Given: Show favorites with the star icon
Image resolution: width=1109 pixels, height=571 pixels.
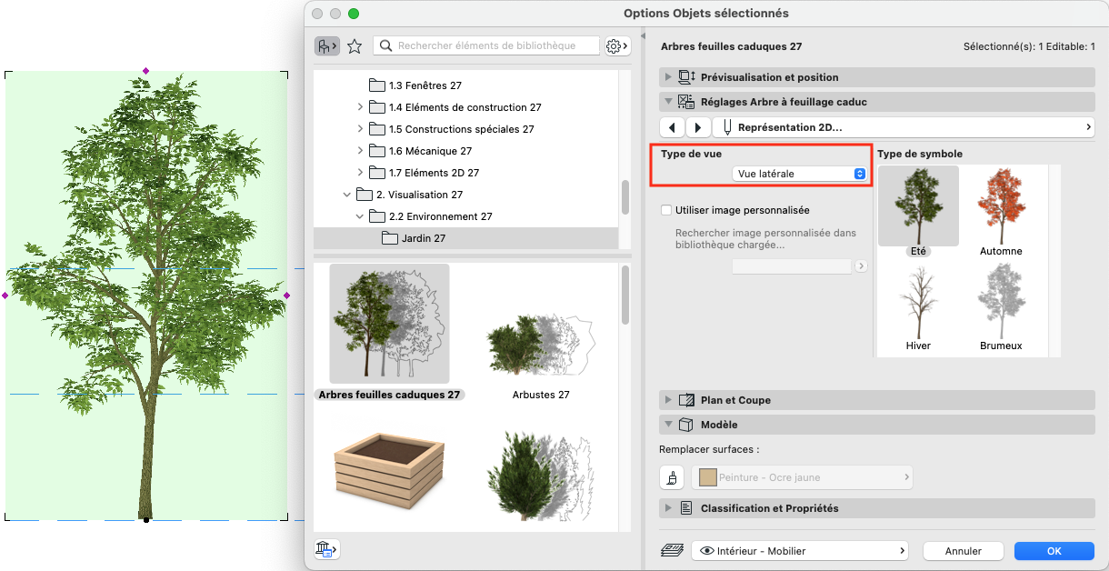Looking at the screenshot, I should (x=355, y=45).
